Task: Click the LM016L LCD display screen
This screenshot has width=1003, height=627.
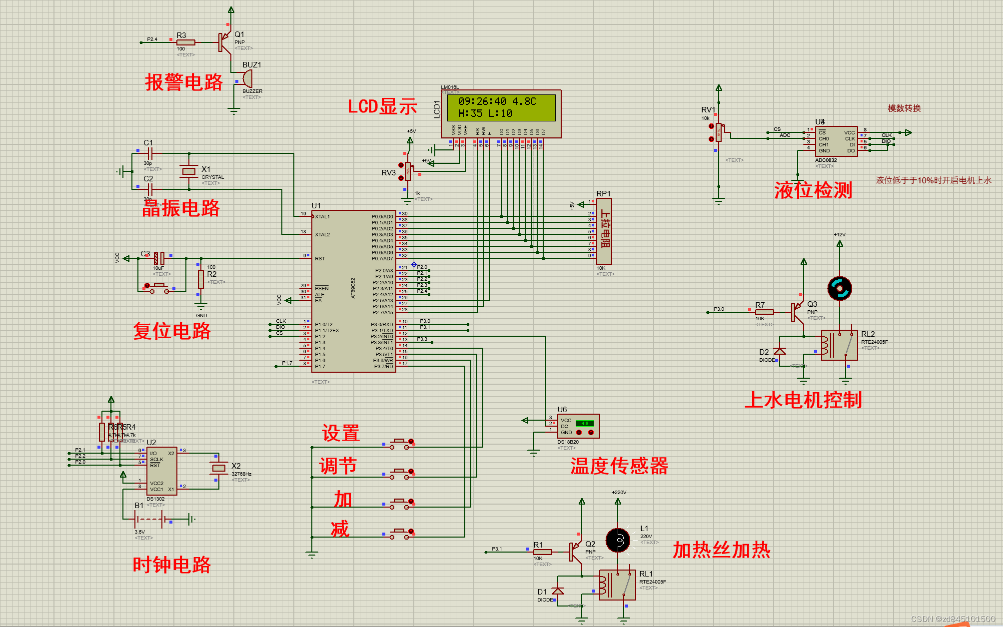Action: click(x=501, y=107)
